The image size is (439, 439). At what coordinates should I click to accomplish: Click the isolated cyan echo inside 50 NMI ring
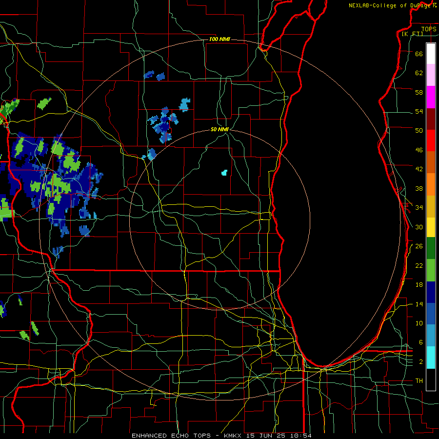click(x=224, y=173)
